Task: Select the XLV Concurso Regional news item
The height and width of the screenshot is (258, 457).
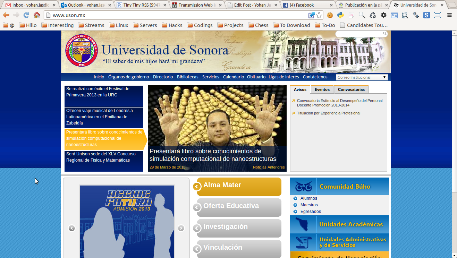Action: (x=104, y=161)
